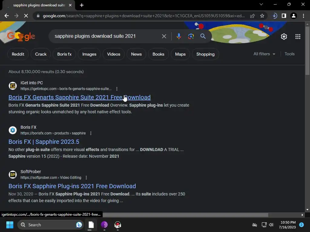310x232 pixels.
Task: Switch to Books results
Action: [x=158, y=54]
